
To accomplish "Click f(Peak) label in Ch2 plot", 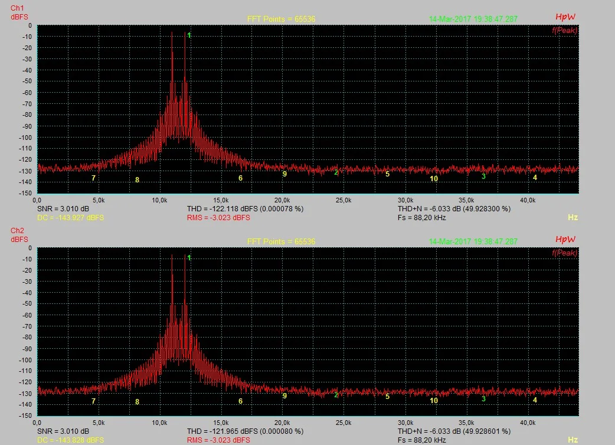I will point(564,253).
